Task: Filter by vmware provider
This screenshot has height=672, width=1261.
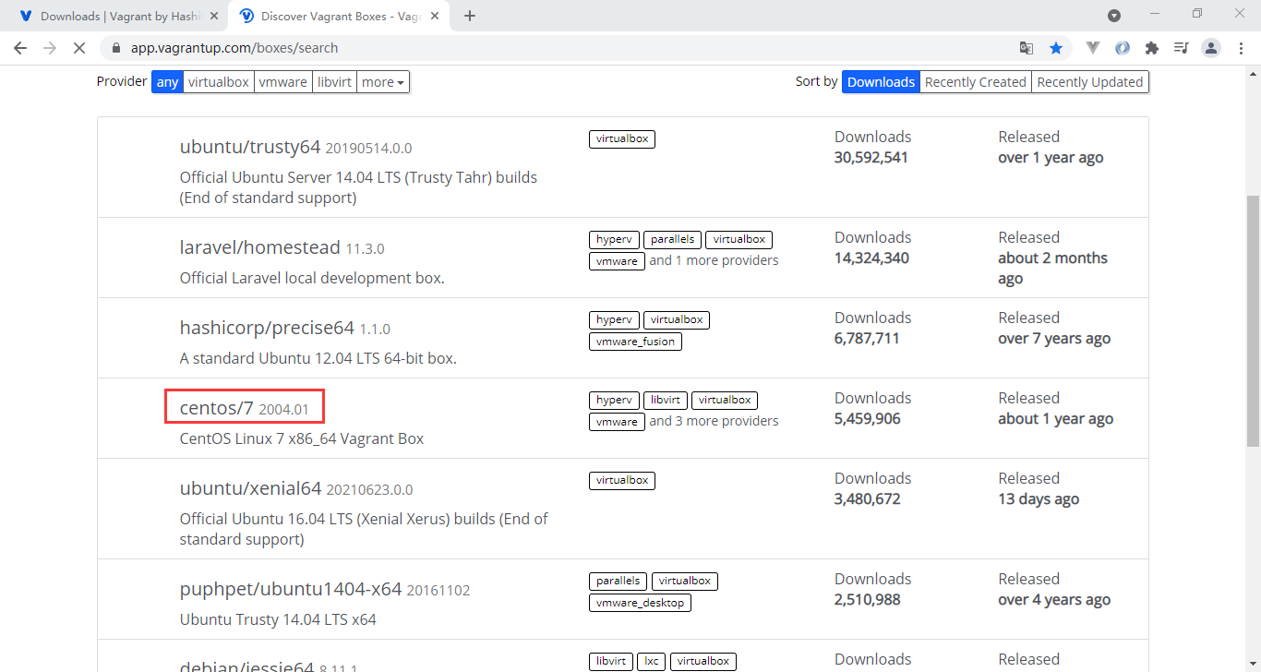Action: [282, 82]
